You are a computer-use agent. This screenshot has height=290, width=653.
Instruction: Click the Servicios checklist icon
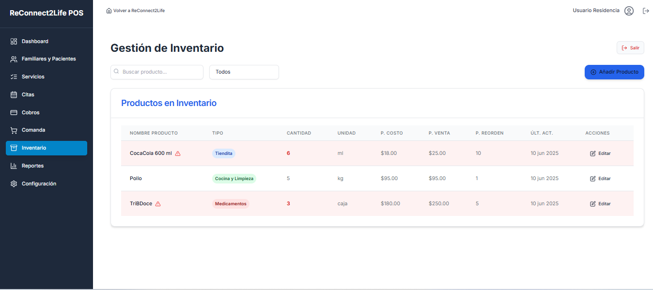tap(14, 77)
